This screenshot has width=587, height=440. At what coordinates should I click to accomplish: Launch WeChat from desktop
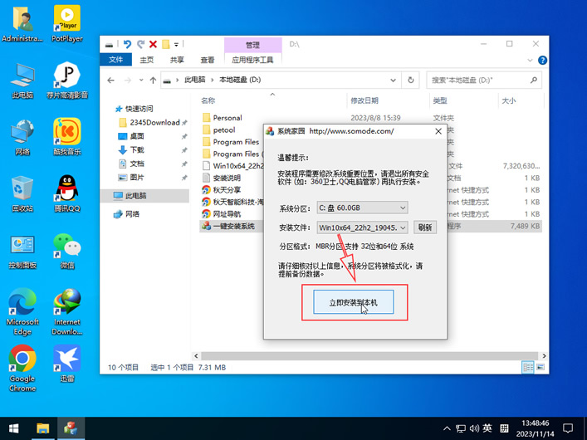point(67,251)
